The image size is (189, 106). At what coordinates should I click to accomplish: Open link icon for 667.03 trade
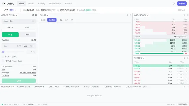tap(186, 74)
